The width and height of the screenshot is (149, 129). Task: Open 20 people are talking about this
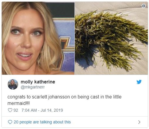(42, 122)
